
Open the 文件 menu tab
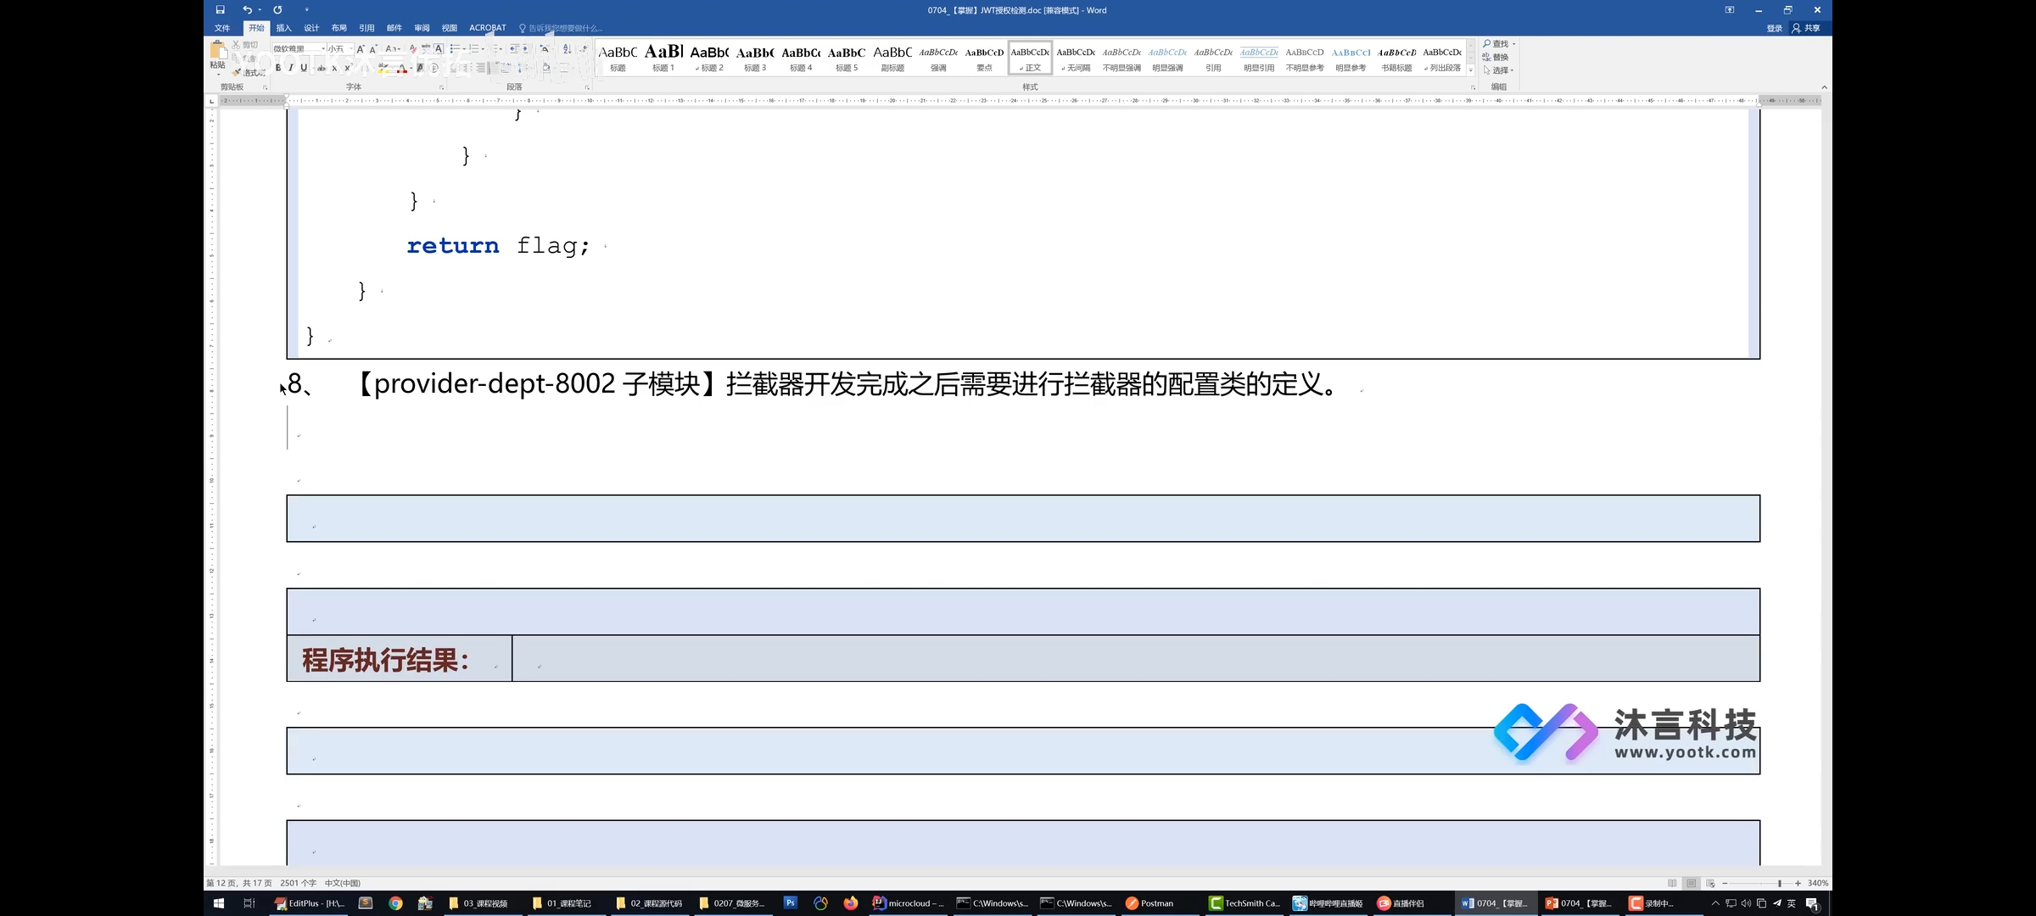coord(222,28)
